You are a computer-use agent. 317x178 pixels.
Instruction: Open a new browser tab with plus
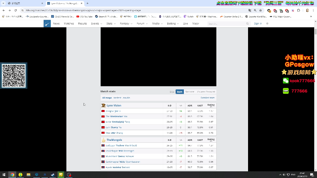87,3
